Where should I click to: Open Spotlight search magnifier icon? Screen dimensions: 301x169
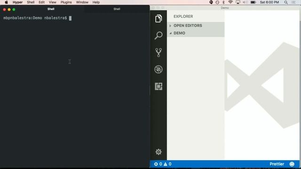click(286, 2)
